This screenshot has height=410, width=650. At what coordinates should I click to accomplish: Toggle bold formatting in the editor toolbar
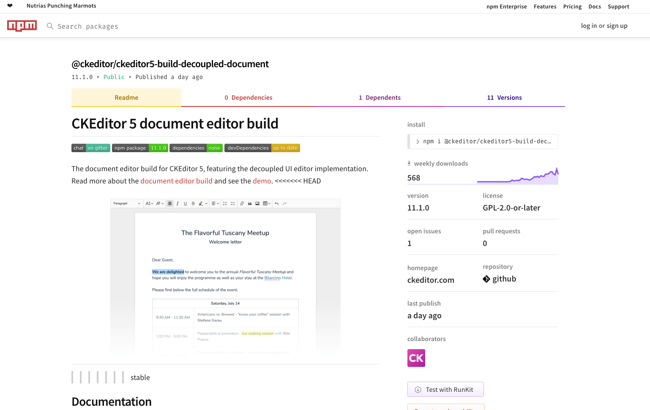coord(170,203)
